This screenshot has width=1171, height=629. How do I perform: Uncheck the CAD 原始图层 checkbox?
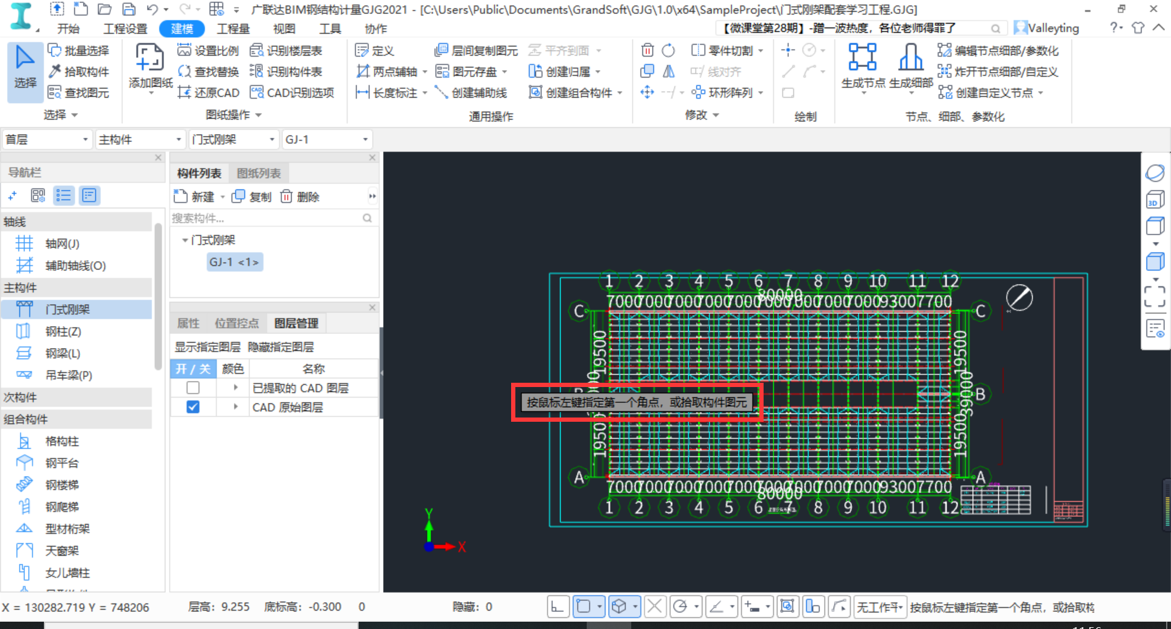click(193, 407)
